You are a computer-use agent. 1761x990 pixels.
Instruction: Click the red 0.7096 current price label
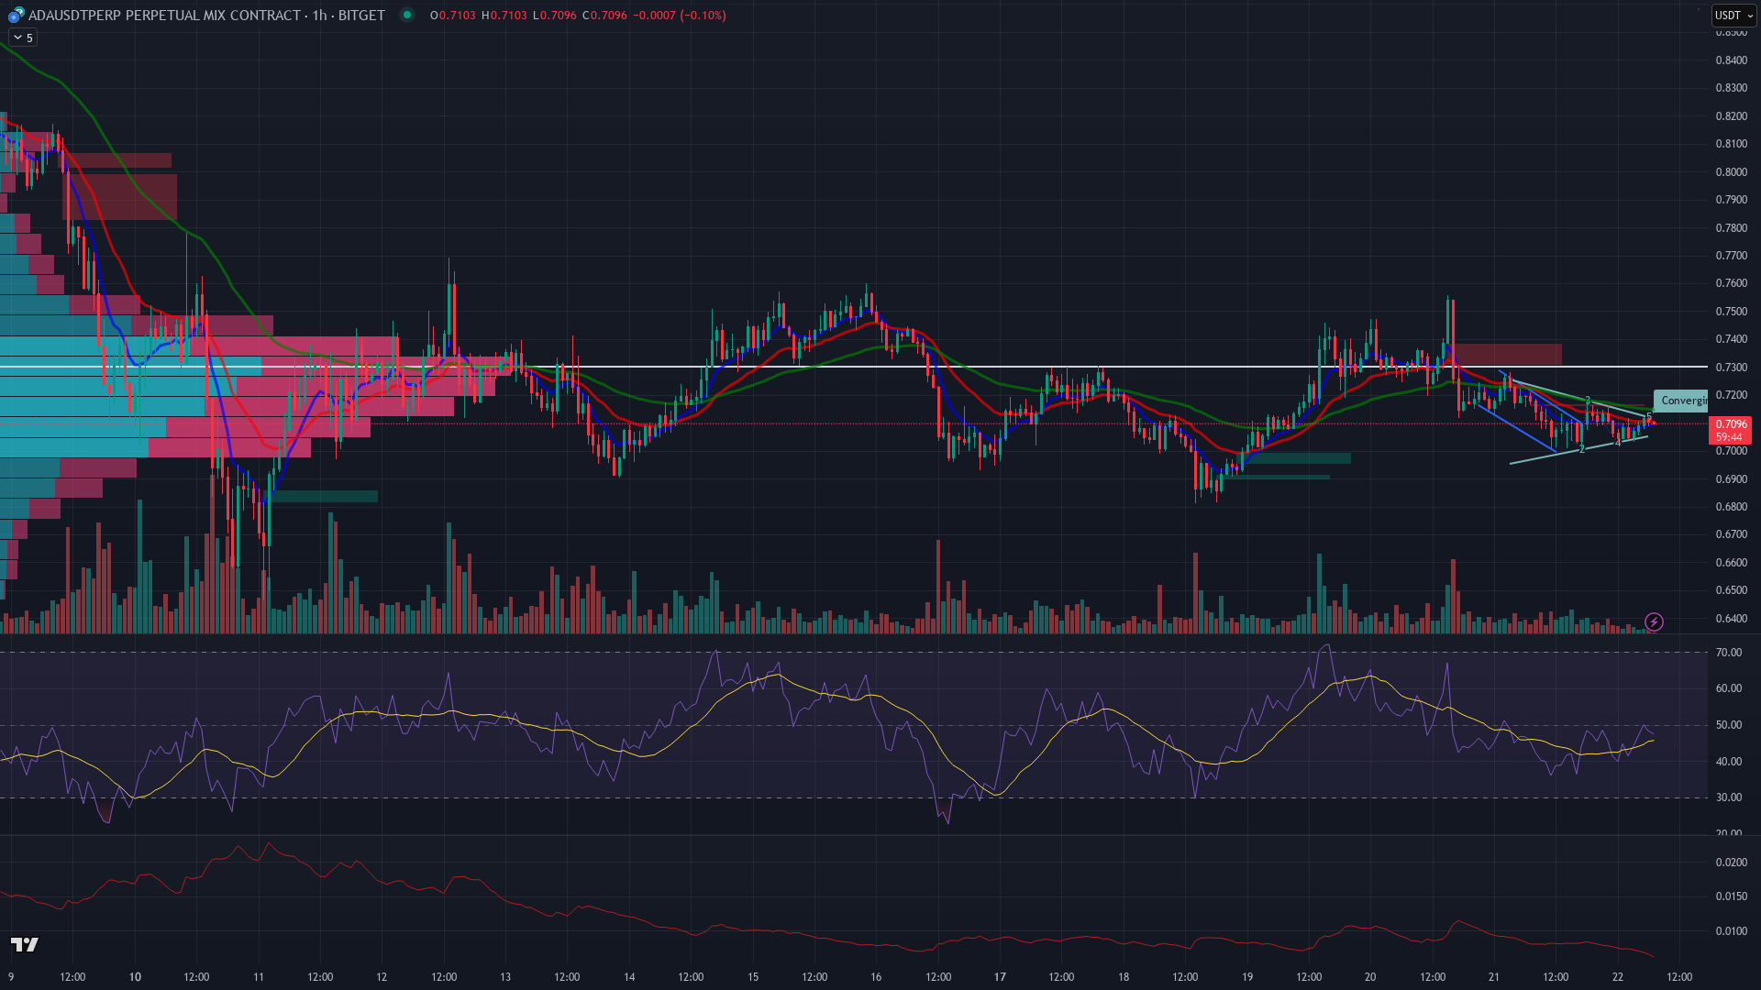point(1731,424)
